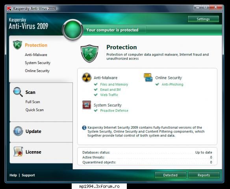Open the Settings button
The image size is (230, 189).
(x=203, y=19)
